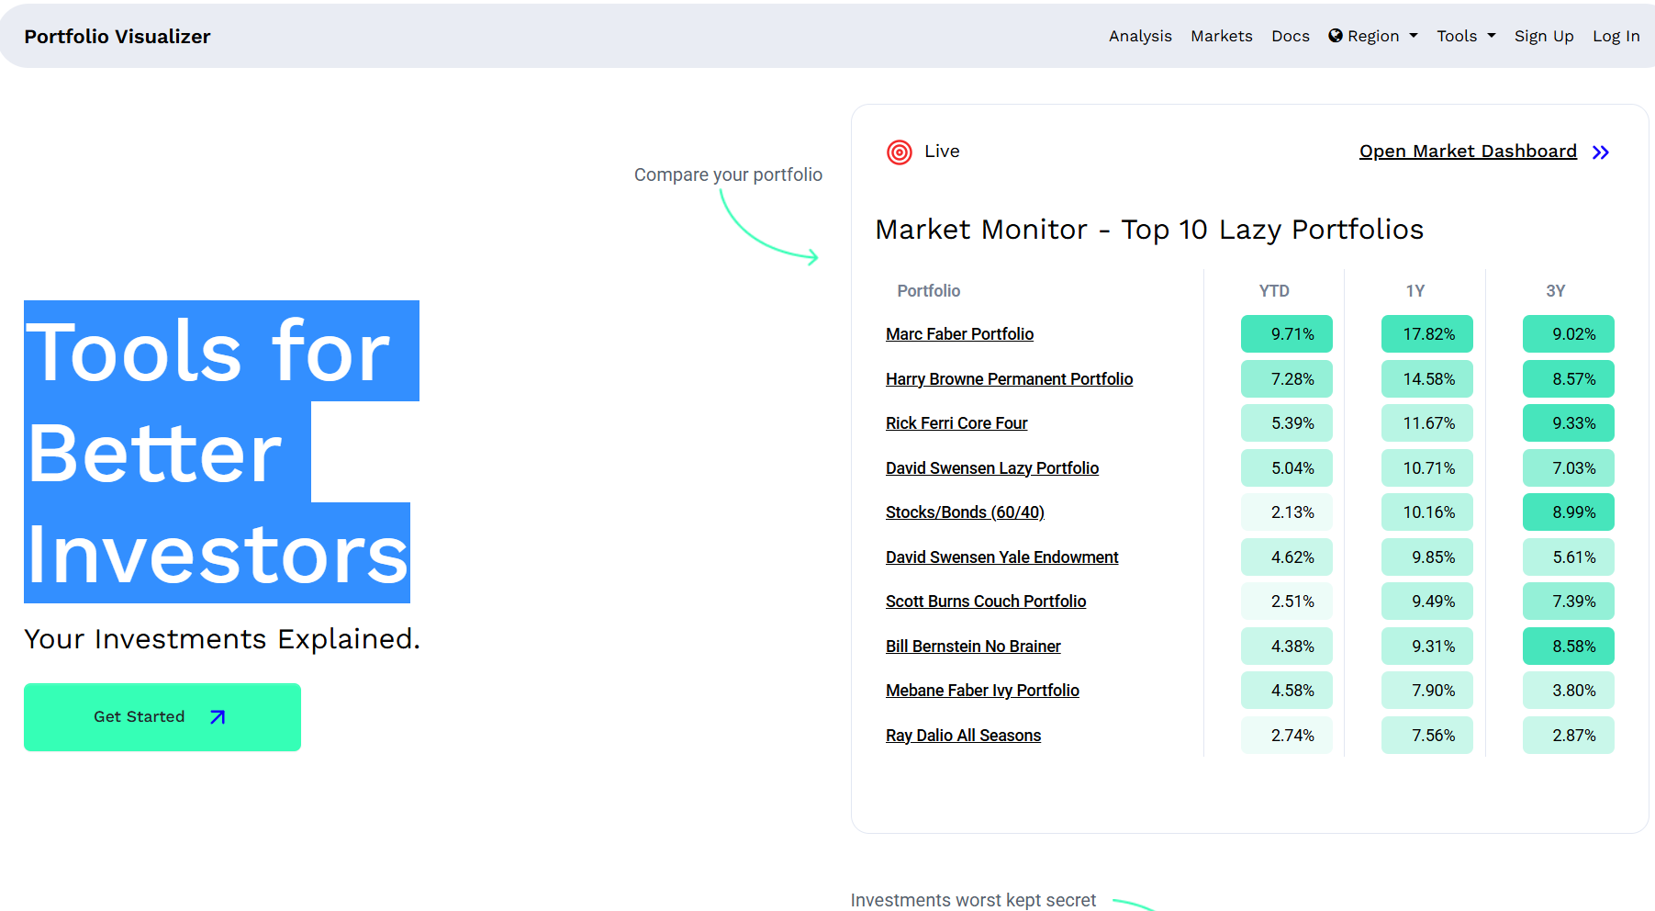
Task: Click the 2.51% YTD cell
Action: coord(1287,602)
